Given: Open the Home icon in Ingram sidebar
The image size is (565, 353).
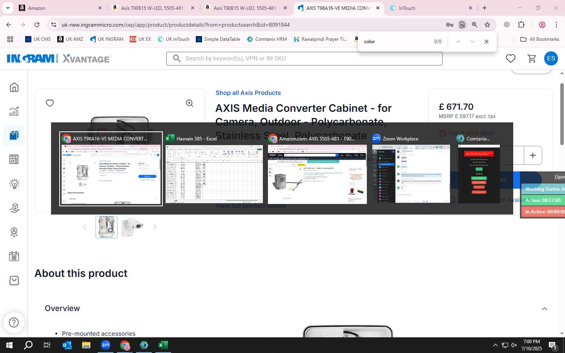Looking at the screenshot, I should click(14, 87).
